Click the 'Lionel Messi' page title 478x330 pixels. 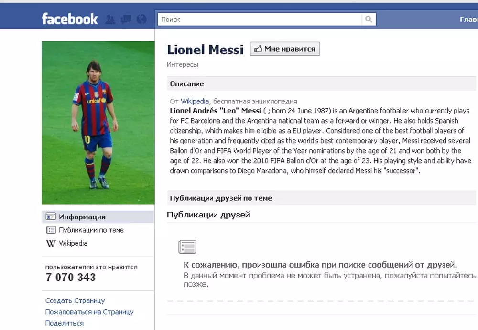(x=205, y=50)
